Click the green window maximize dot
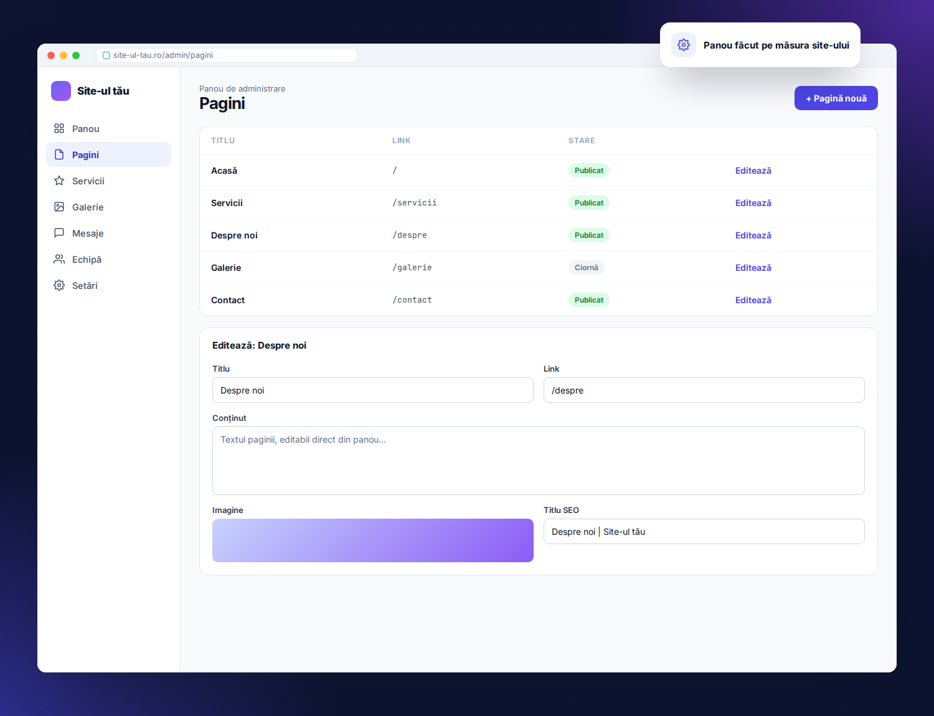The image size is (934, 716). point(76,55)
